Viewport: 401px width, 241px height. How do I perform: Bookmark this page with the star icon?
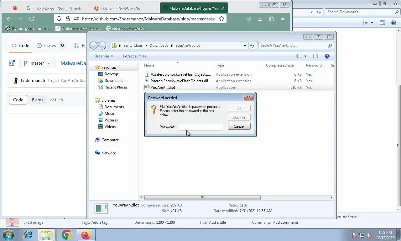[x=221, y=19]
